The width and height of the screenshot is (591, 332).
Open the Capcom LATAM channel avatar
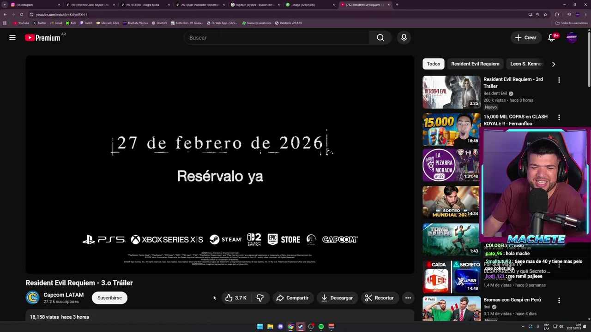coord(32,298)
